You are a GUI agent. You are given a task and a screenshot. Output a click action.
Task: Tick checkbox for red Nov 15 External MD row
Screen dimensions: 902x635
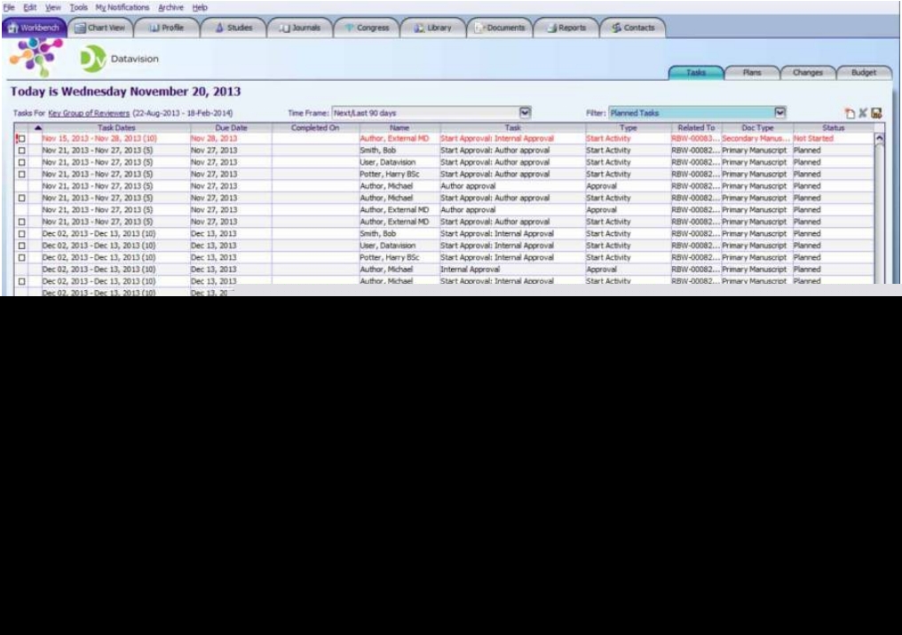tap(22, 138)
